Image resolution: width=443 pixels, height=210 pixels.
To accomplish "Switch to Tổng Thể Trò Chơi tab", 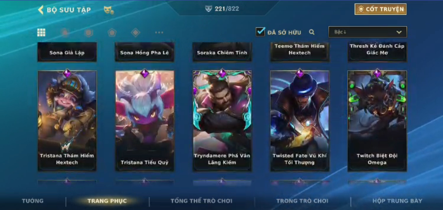I will (201, 201).
